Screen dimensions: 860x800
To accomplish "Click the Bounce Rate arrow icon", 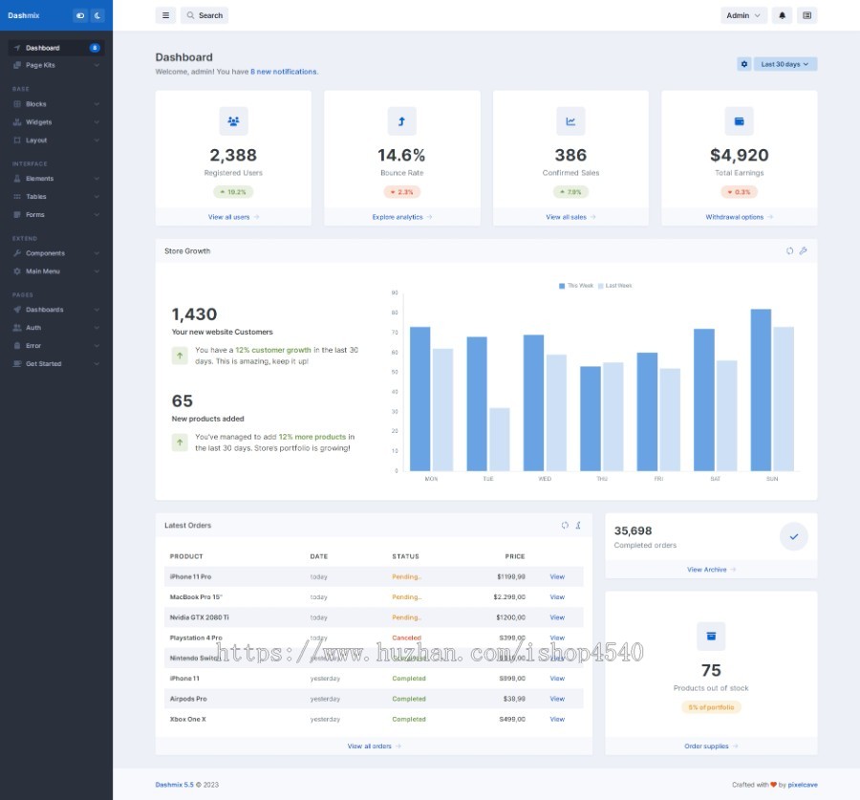I will click(x=401, y=121).
